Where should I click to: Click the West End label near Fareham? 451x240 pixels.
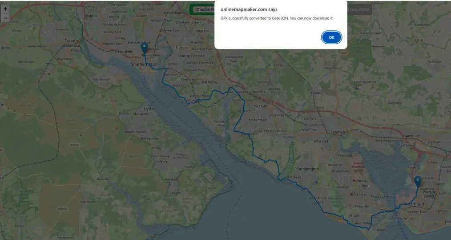click(x=320, y=141)
